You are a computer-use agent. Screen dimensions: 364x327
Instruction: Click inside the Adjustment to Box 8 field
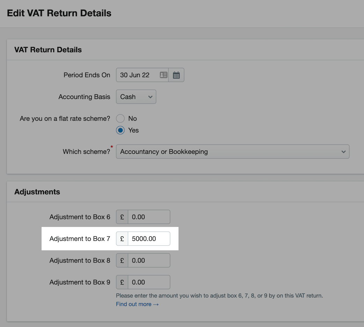click(149, 260)
